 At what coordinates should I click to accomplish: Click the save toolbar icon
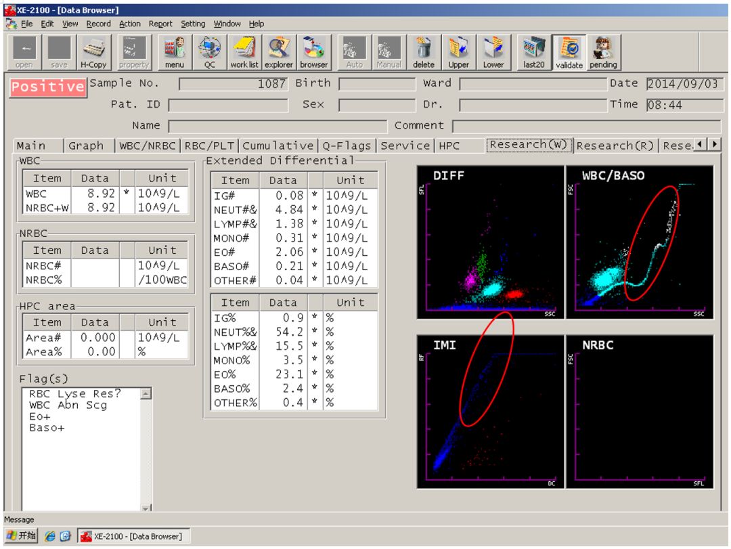pos(59,52)
